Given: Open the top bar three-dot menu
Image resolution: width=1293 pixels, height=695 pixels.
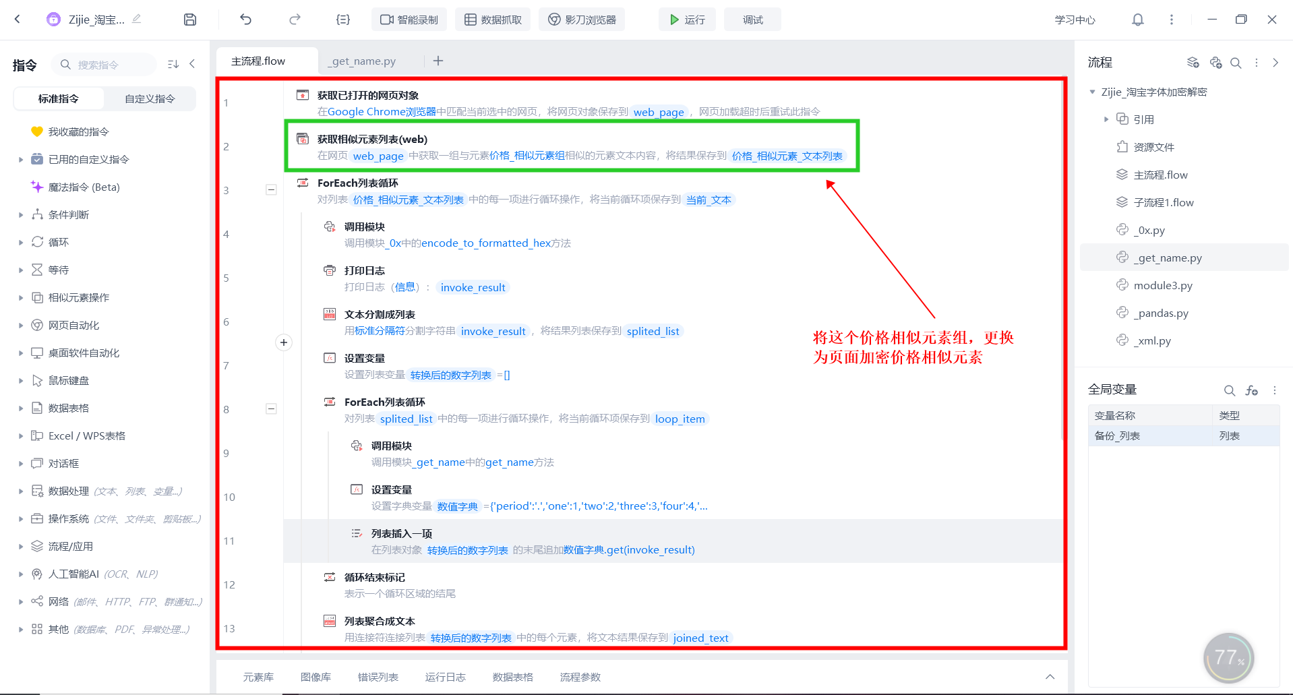Looking at the screenshot, I should click(1172, 20).
